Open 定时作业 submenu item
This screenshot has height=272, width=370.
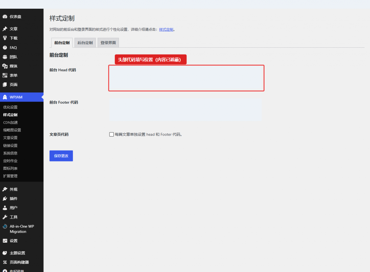pos(10,161)
